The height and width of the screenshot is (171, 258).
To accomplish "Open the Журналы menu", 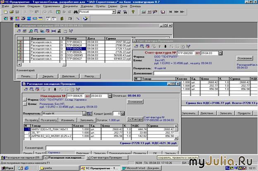I will tap(87, 6).
